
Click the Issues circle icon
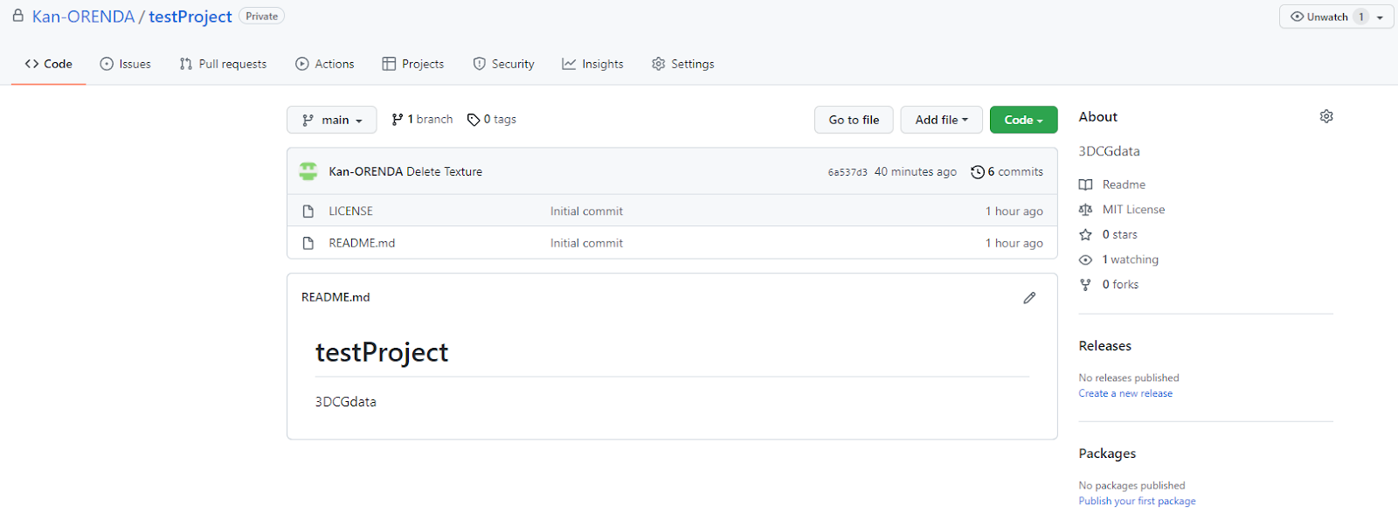(107, 64)
